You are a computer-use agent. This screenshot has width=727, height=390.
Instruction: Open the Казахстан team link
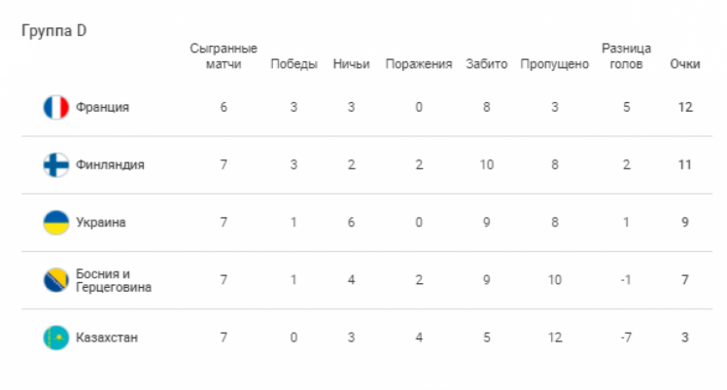click(107, 337)
